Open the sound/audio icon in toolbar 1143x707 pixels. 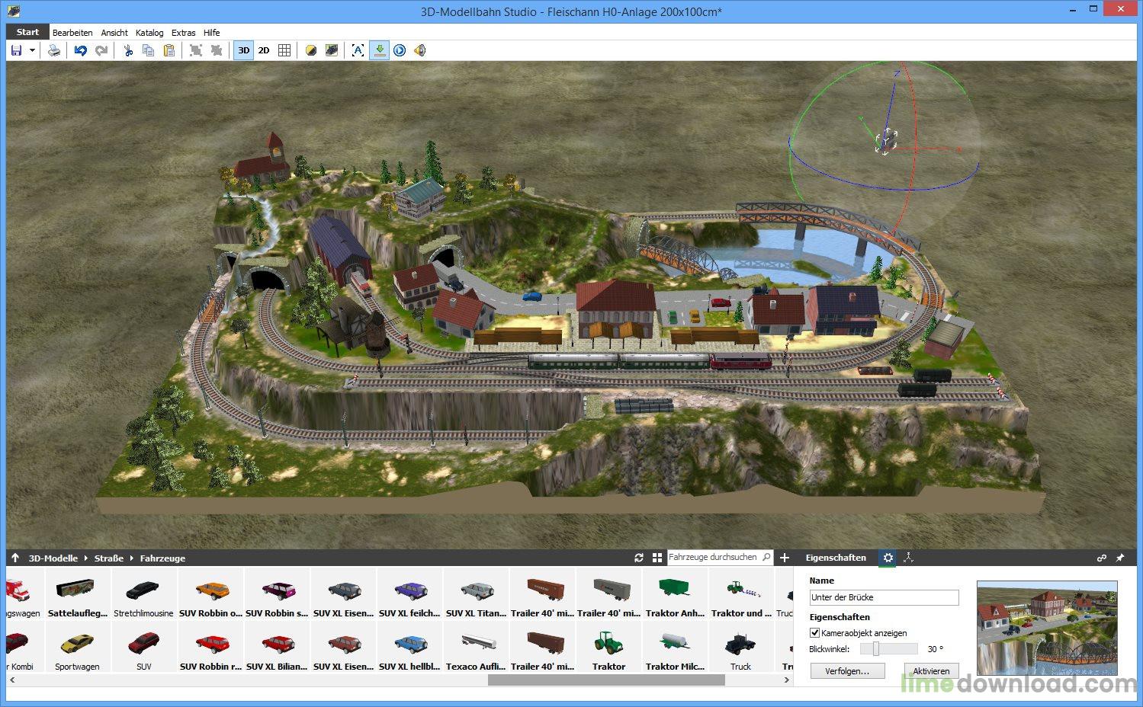click(419, 50)
